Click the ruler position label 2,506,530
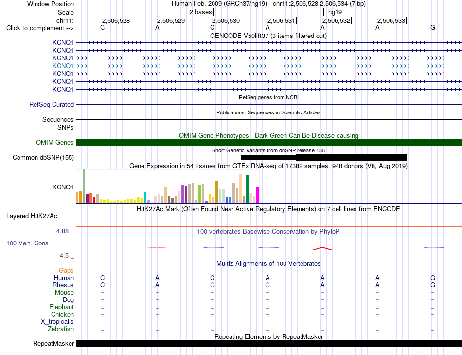 pyautogui.click(x=226, y=20)
